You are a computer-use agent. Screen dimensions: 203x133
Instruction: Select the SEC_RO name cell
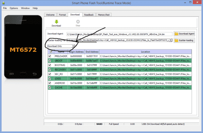[x=61, y=74]
